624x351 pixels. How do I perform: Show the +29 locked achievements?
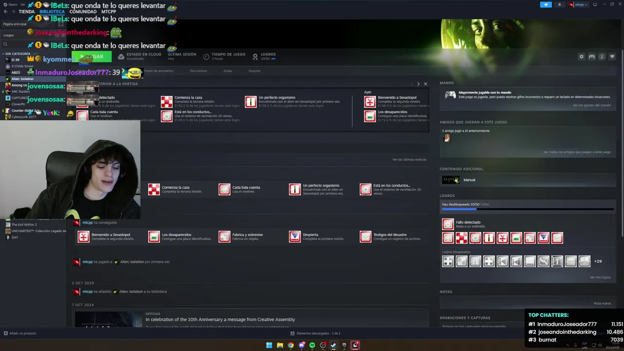point(598,261)
